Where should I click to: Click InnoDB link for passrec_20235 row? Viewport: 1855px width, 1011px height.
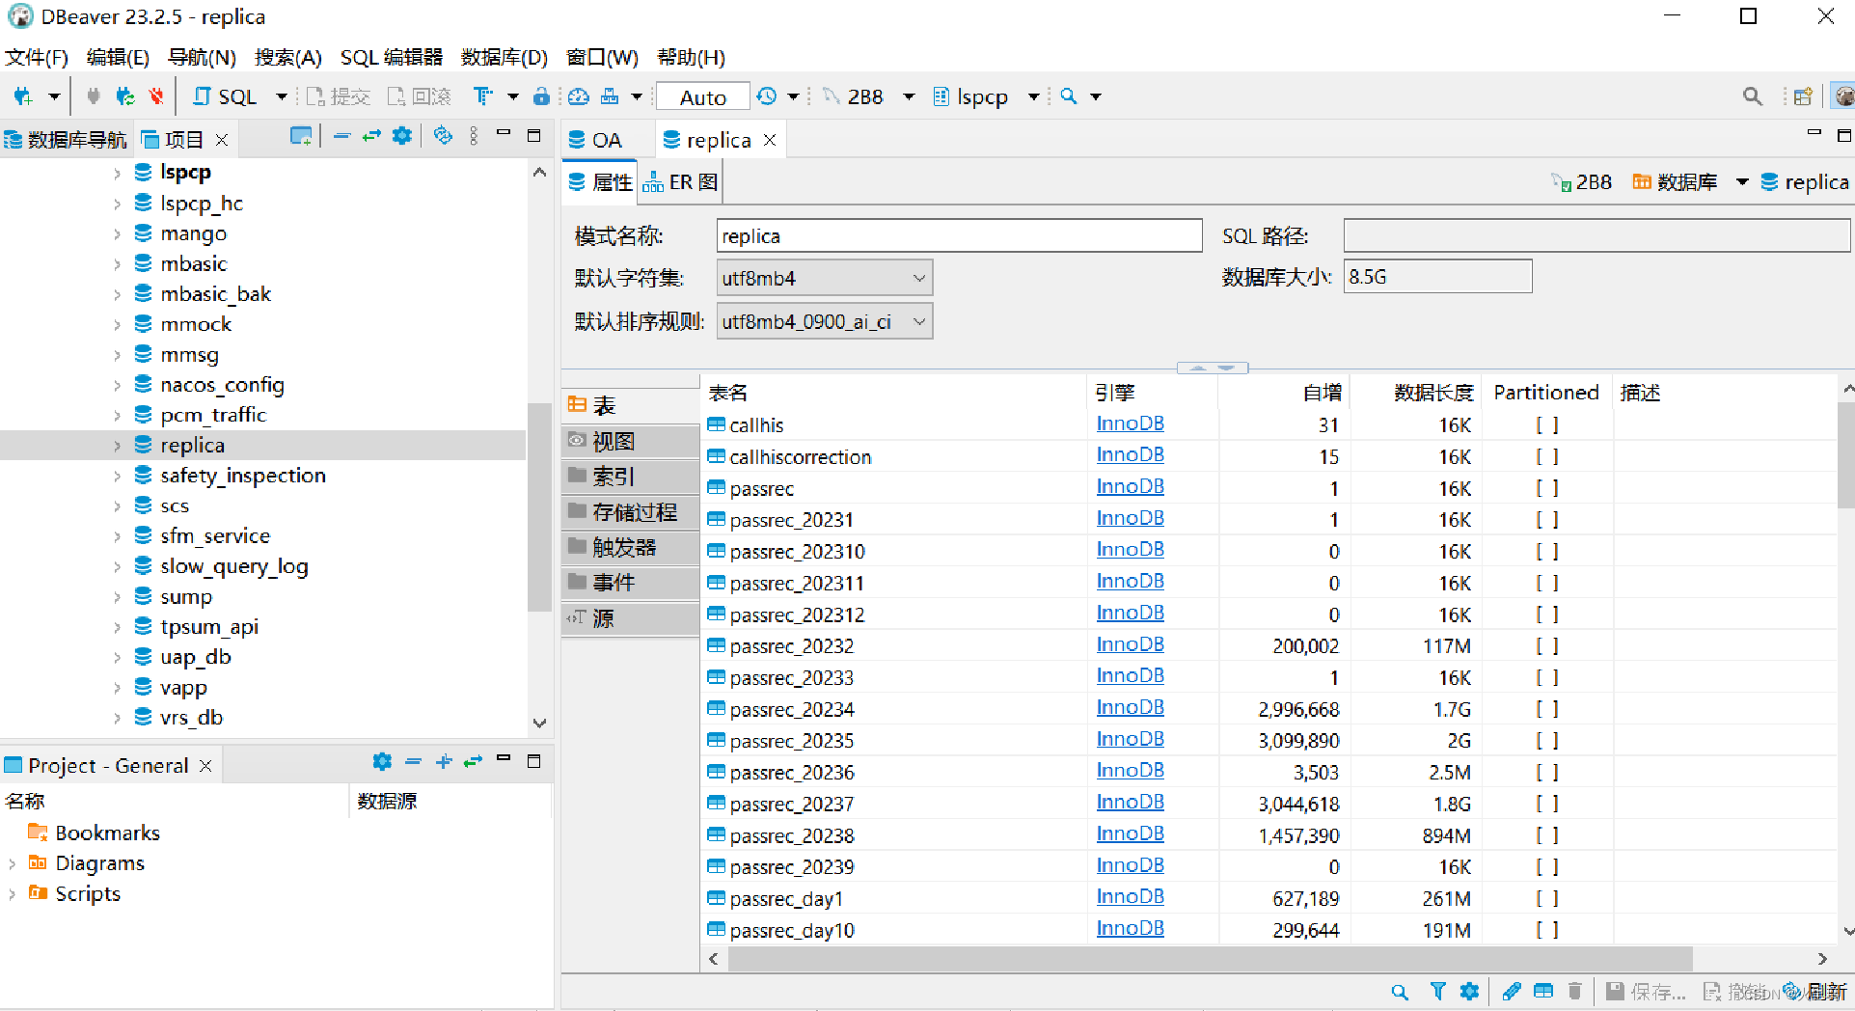[1130, 739]
